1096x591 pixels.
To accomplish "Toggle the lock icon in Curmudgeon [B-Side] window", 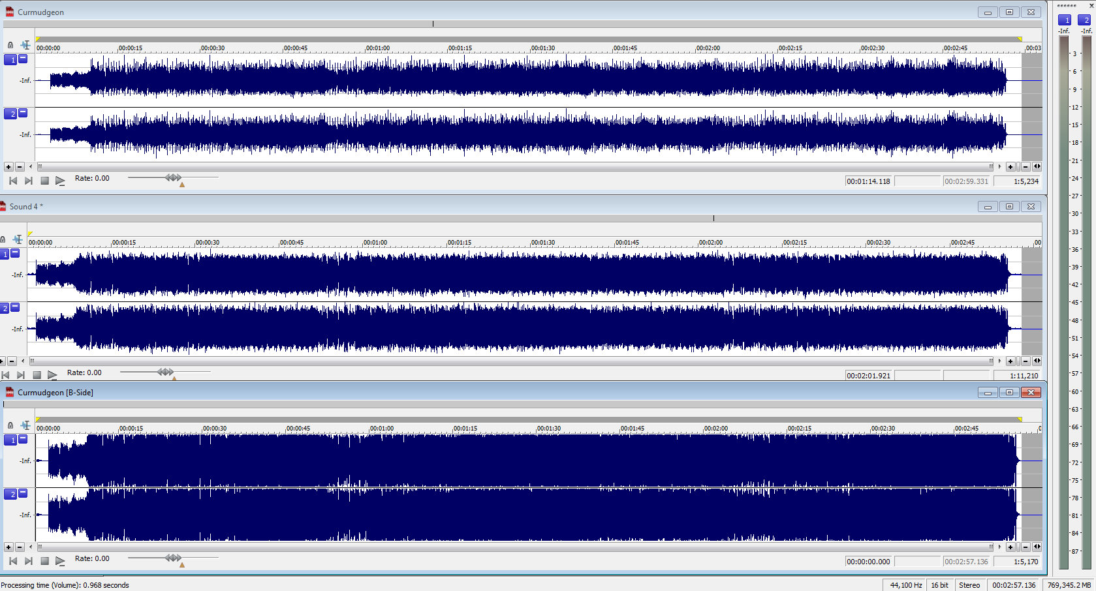I will click(10, 425).
